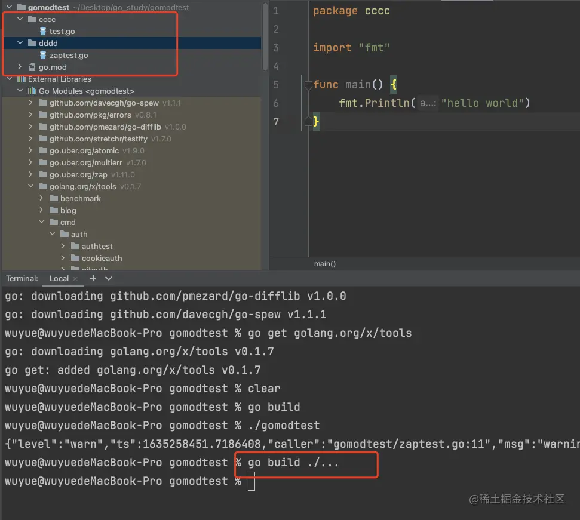Add a new terminal session tab
The width and height of the screenshot is (580, 520).
click(93, 278)
